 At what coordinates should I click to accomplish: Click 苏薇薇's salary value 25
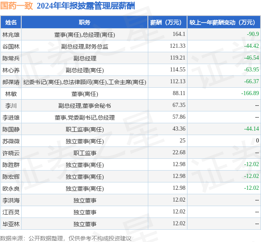[x=183, y=140]
